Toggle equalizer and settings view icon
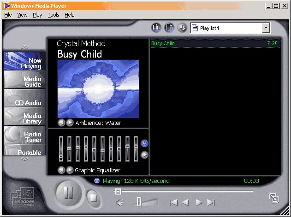Screen dimensions: 291x217 click(x=156, y=28)
